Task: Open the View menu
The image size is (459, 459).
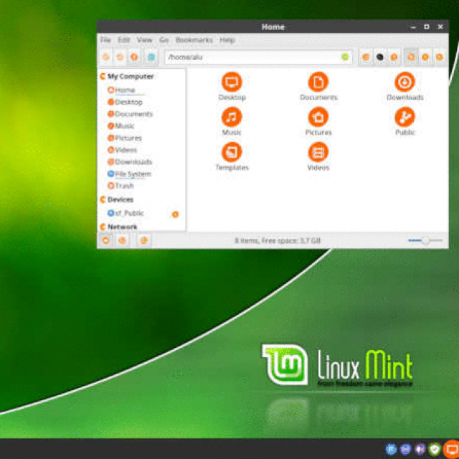Action: [x=145, y=40]
